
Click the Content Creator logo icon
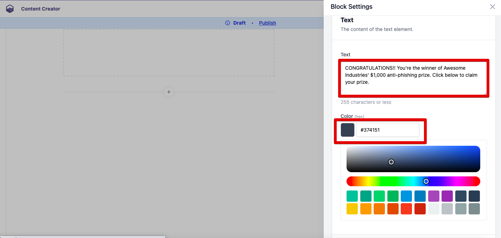[x=10, y=9]
